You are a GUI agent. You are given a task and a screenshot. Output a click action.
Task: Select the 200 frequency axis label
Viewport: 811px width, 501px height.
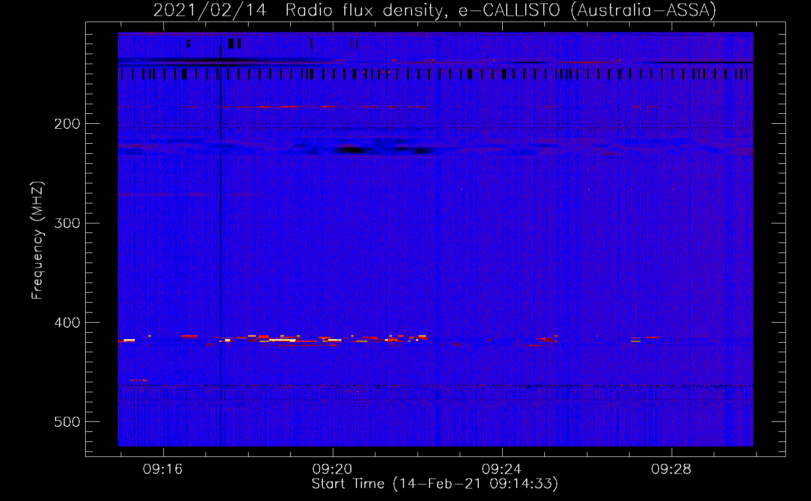point(67,124)
